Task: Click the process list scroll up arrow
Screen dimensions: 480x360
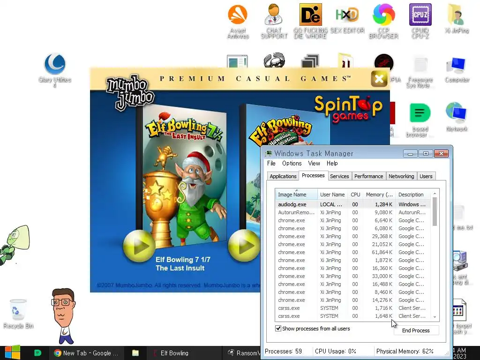Action: point(435,194)
